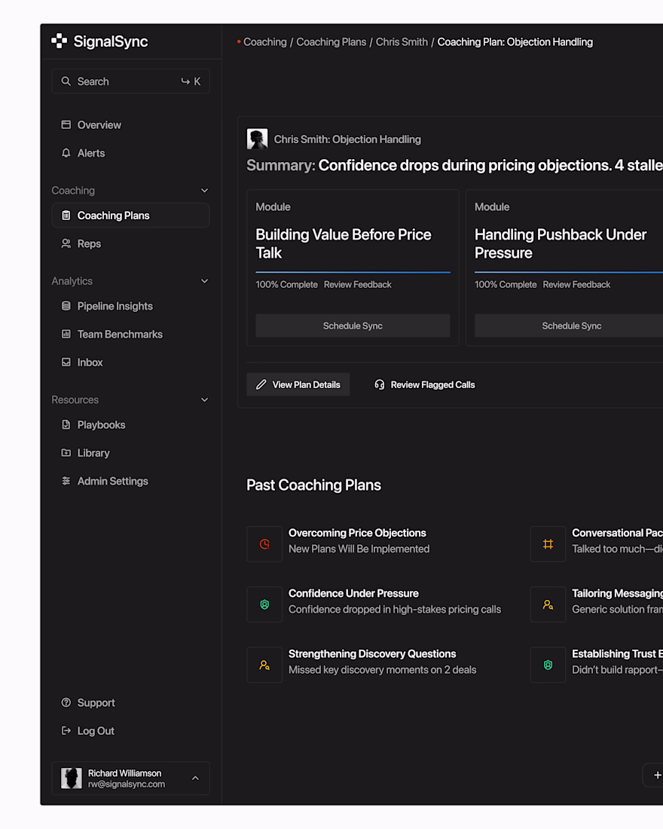This screenshot has height=829, width=663.
Task: Click the Playbooks document icon
Action: coord(66,424)
